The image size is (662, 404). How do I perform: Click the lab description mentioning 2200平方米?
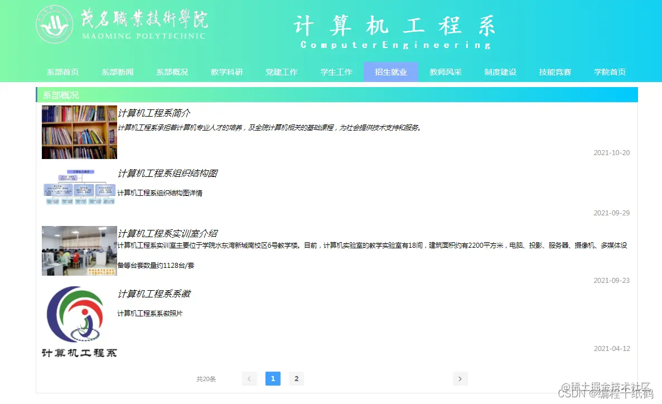(x=373, y=255)
